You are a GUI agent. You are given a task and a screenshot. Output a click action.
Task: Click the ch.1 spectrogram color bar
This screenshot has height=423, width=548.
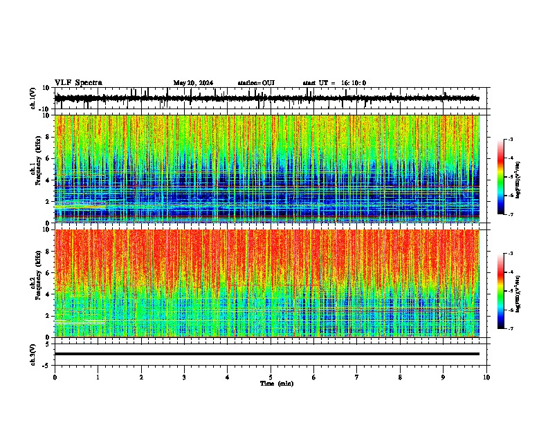coord(500,177)
